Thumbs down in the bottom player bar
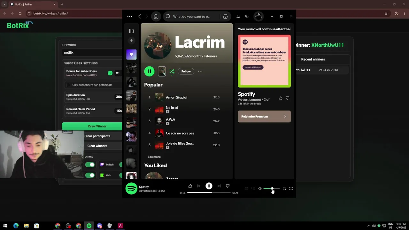The width and height of the screenshot is (409, 230). [228, 186]
